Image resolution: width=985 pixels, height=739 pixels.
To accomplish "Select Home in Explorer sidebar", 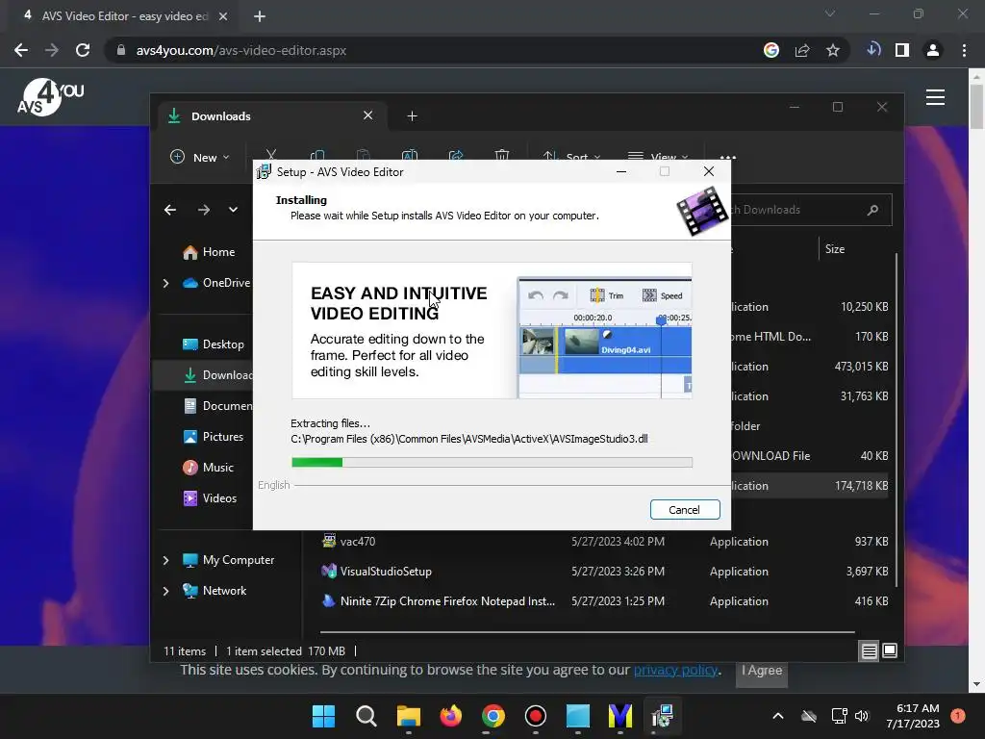I will tap(209, 252).
